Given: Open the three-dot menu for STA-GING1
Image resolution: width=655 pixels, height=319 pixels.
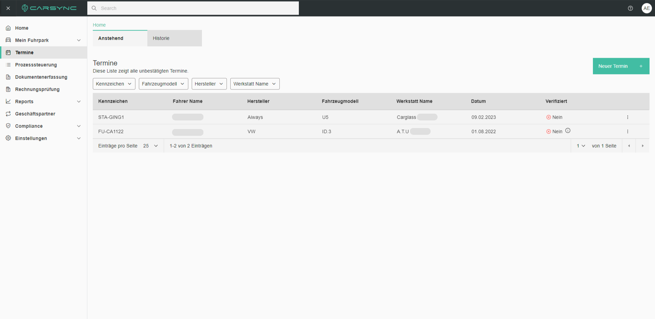Looking at the screenshot, I should 627,117.
